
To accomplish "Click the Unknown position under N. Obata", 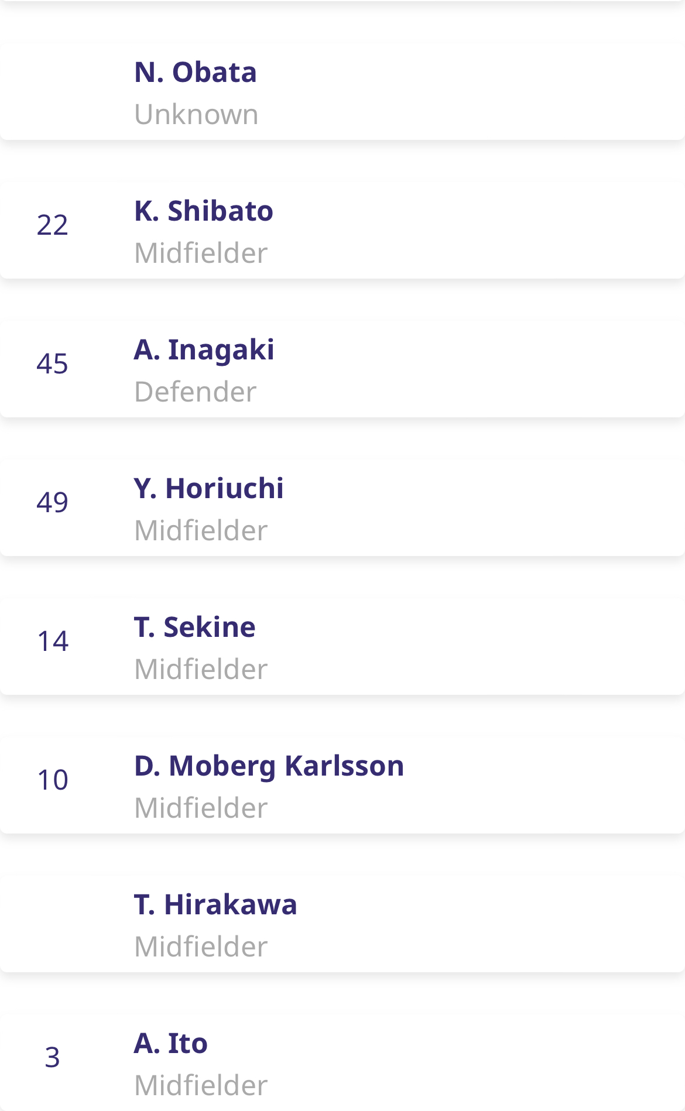I will click(x=196, y=115).
